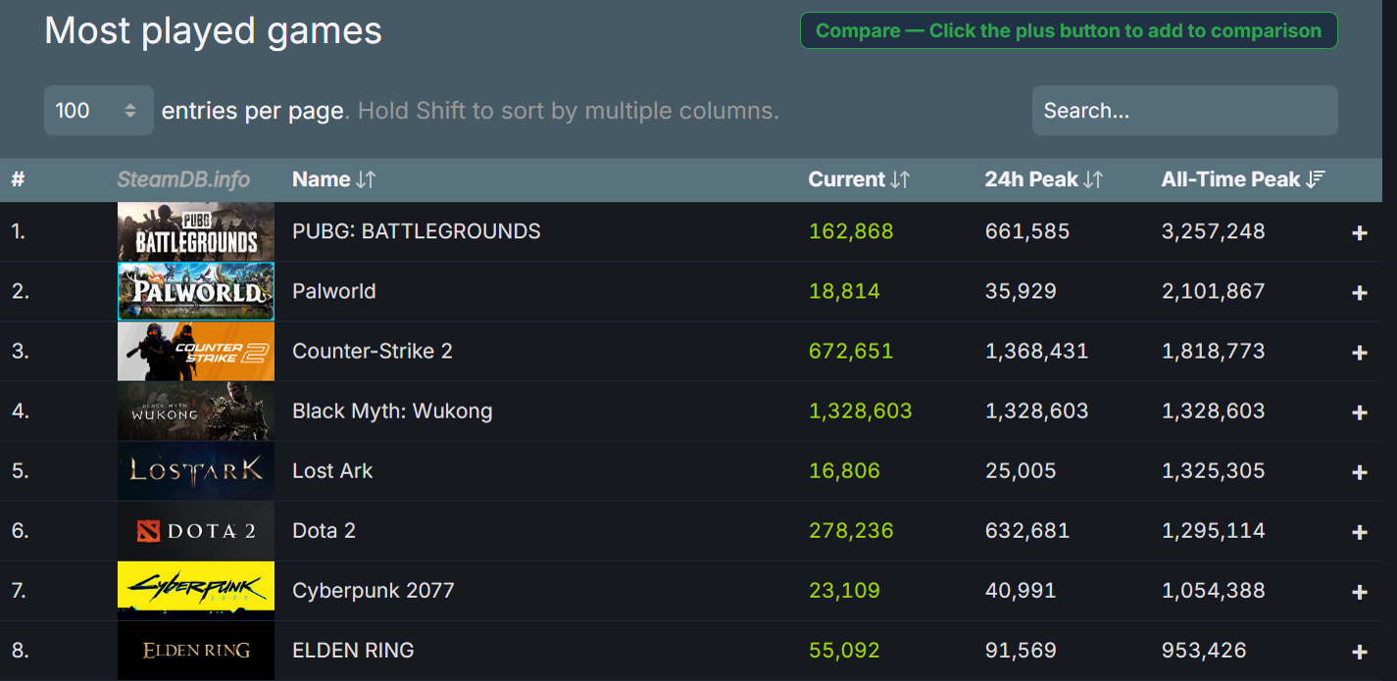Select current players value 278,236
Viewport: 1397px width, 681px height.
(x=851, y=530)
